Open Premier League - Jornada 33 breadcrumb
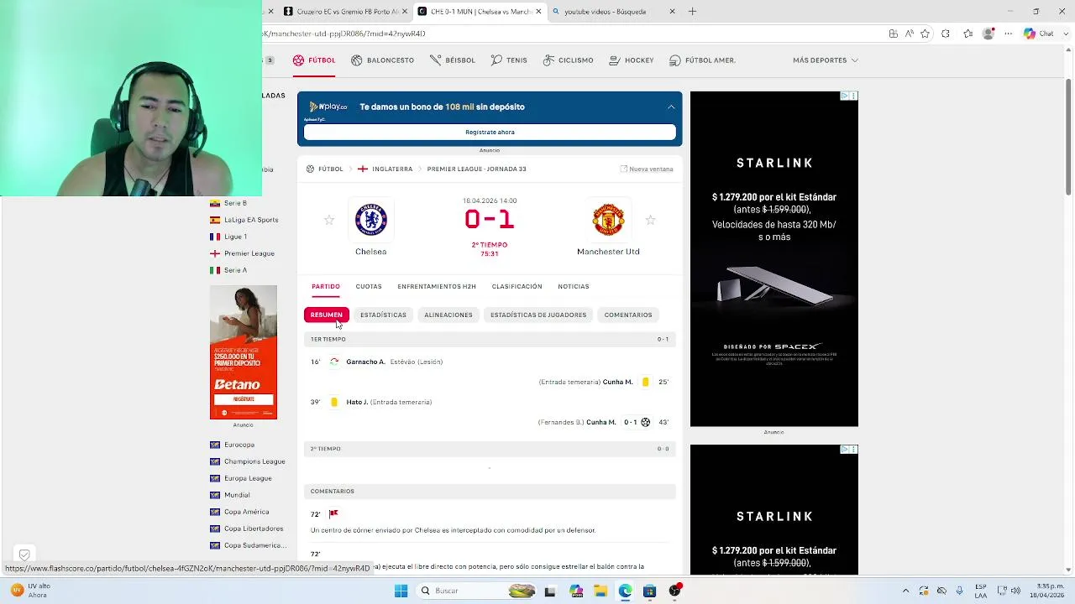Screen dimensions: 1075x604 tap(476, 169)
